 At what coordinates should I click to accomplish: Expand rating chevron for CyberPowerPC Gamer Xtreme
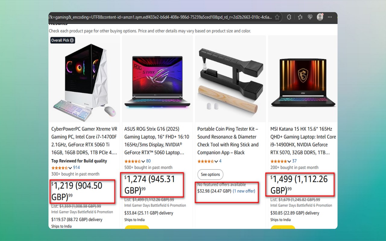70,168
